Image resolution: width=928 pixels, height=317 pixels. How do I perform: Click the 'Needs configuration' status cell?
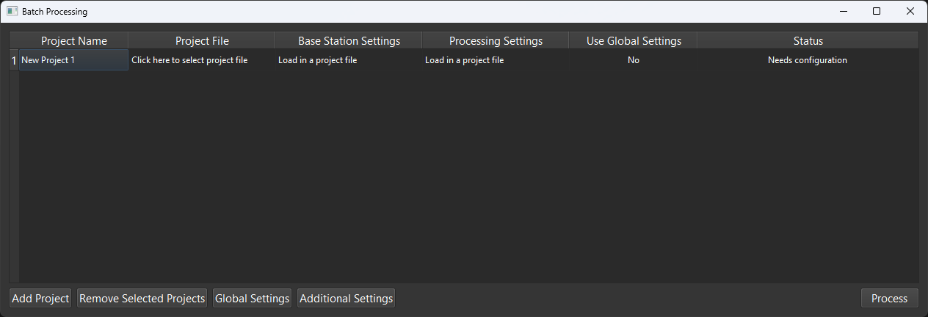pyautogui.click(x=807, y=60)
